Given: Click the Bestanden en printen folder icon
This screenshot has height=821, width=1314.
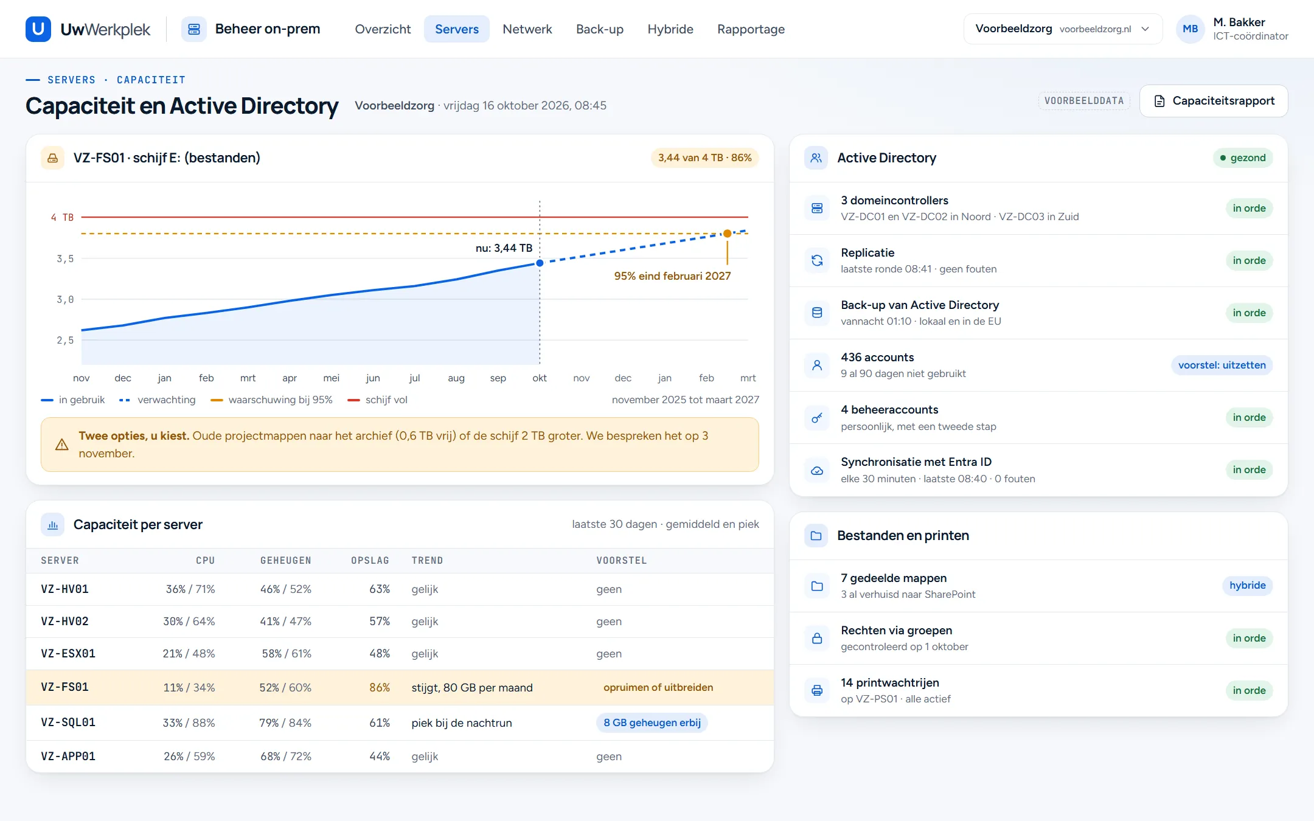Looking at the screenshot, I should click(816, 536).
